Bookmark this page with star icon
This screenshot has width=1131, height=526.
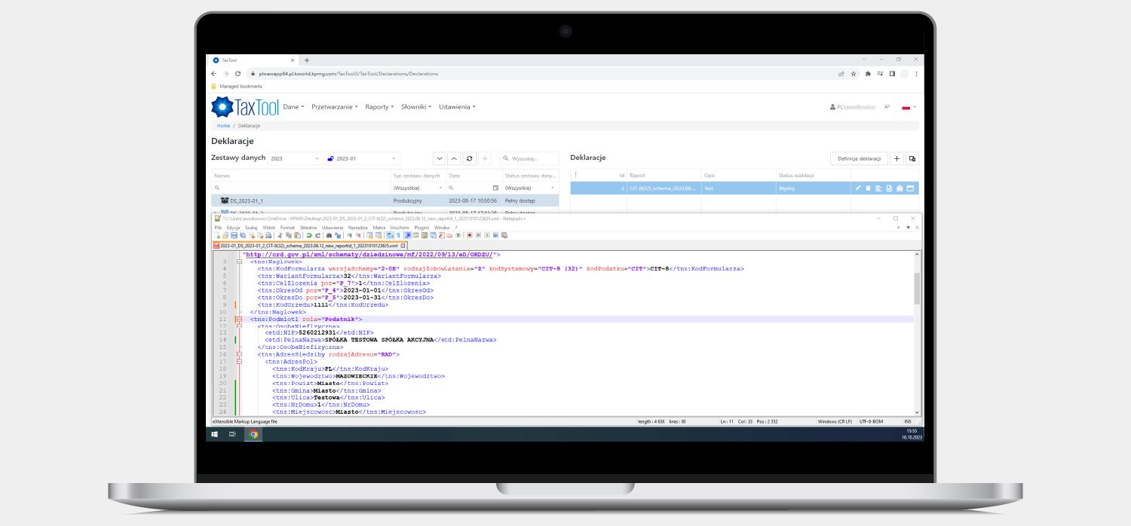click(x=854, y=74)
